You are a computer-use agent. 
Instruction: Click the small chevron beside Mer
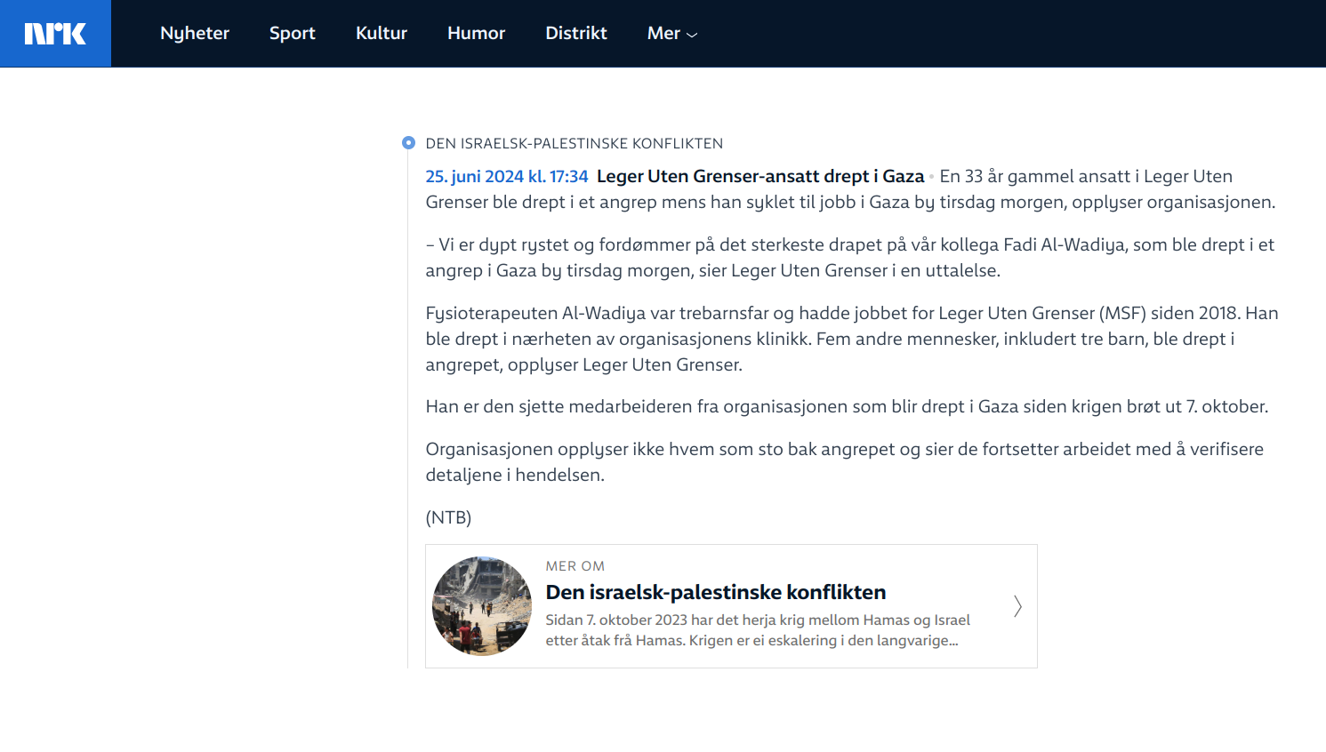tap(692, 36)
